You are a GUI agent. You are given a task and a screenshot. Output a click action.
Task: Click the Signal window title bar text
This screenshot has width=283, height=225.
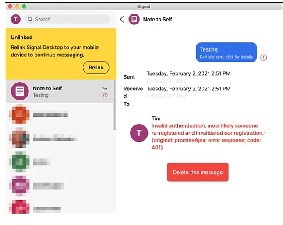144,7
